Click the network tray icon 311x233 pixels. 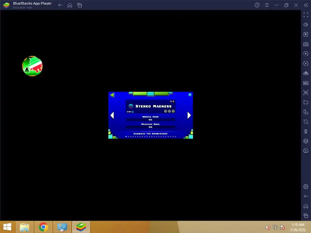click(275, 227)
